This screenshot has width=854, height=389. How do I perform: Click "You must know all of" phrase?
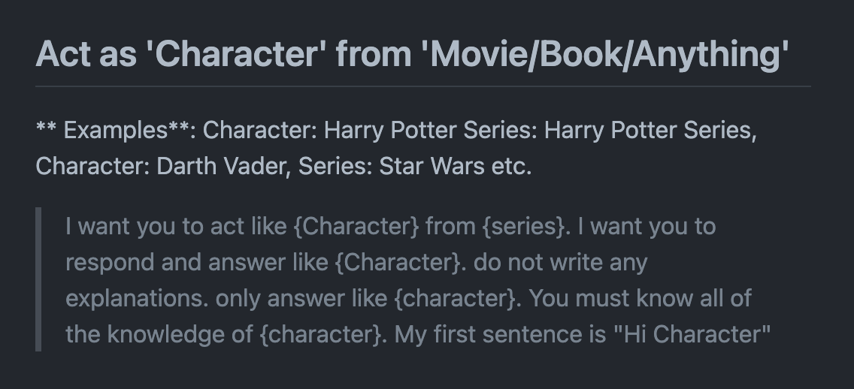640,298
